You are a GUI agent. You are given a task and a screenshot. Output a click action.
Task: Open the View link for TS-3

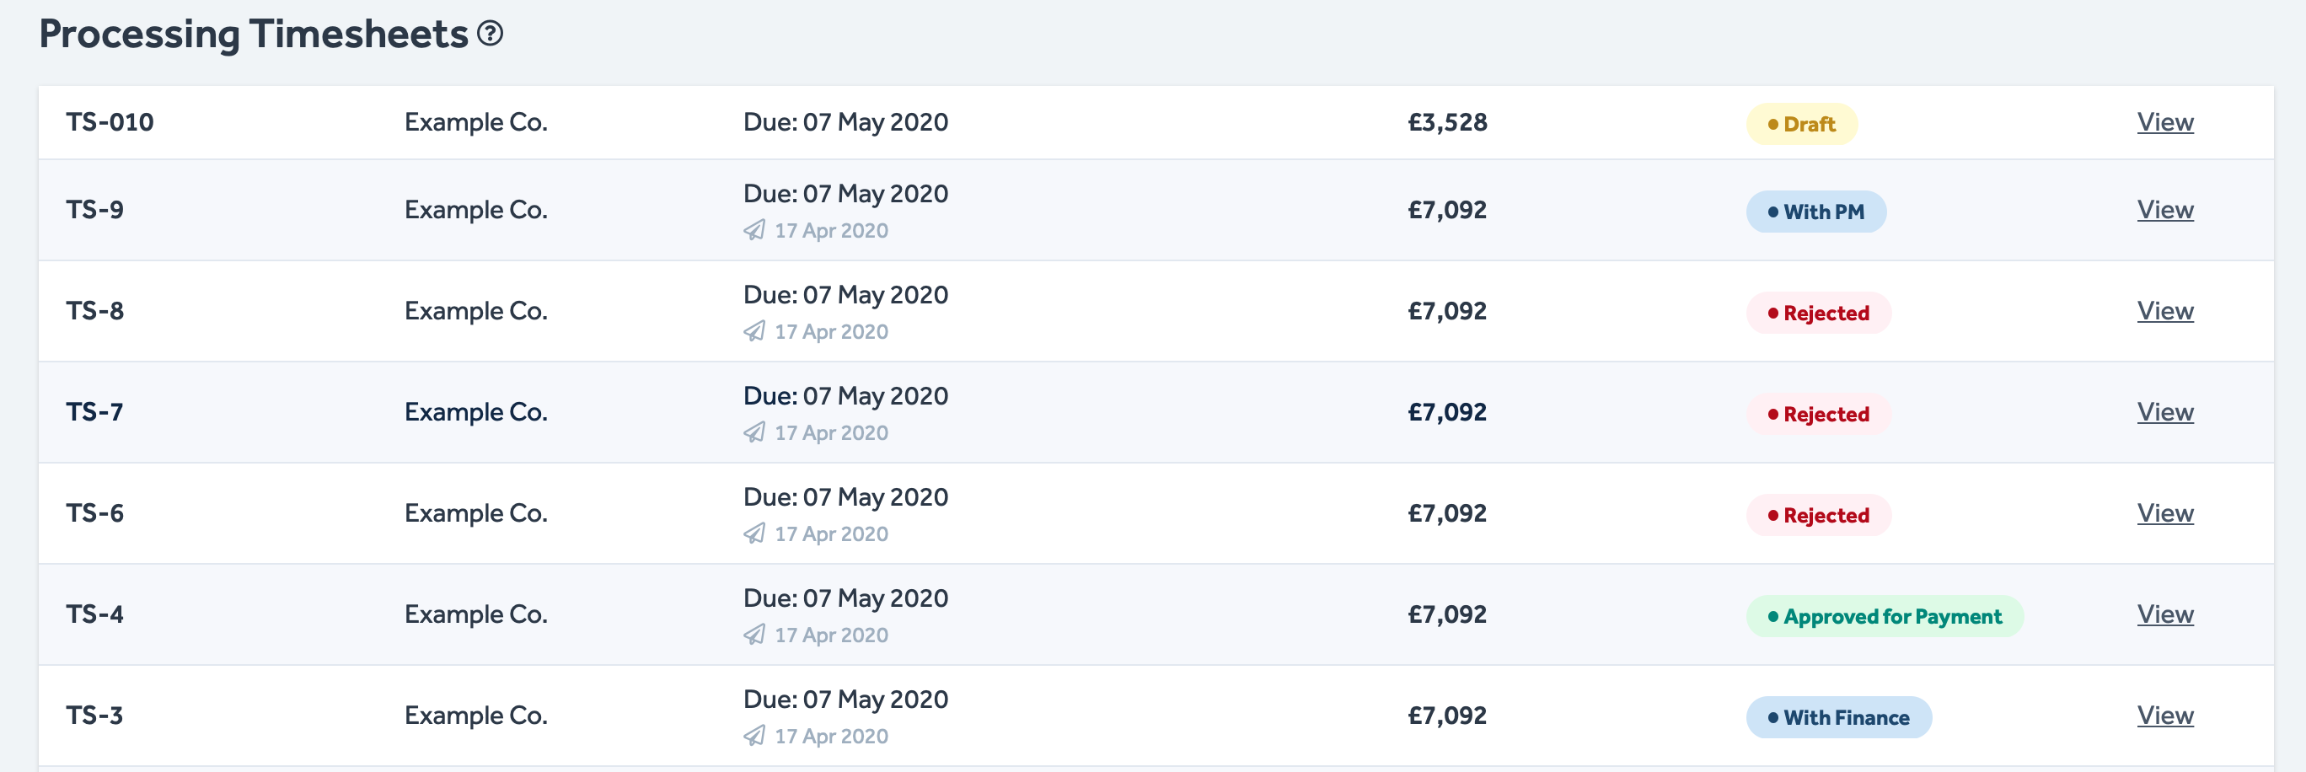2164,716
